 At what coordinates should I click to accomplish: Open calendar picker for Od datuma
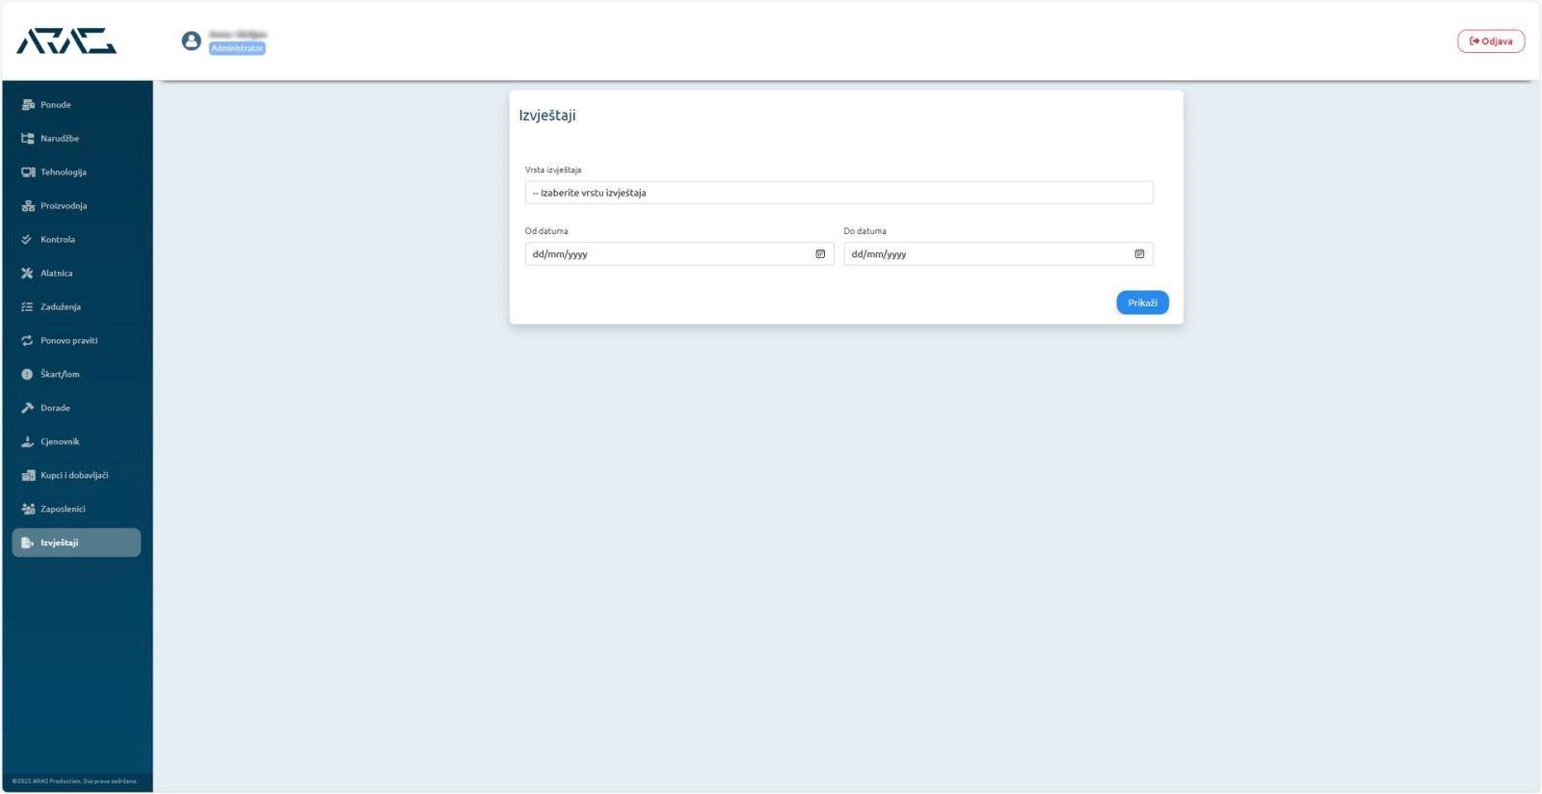click(x=820, y=254)
